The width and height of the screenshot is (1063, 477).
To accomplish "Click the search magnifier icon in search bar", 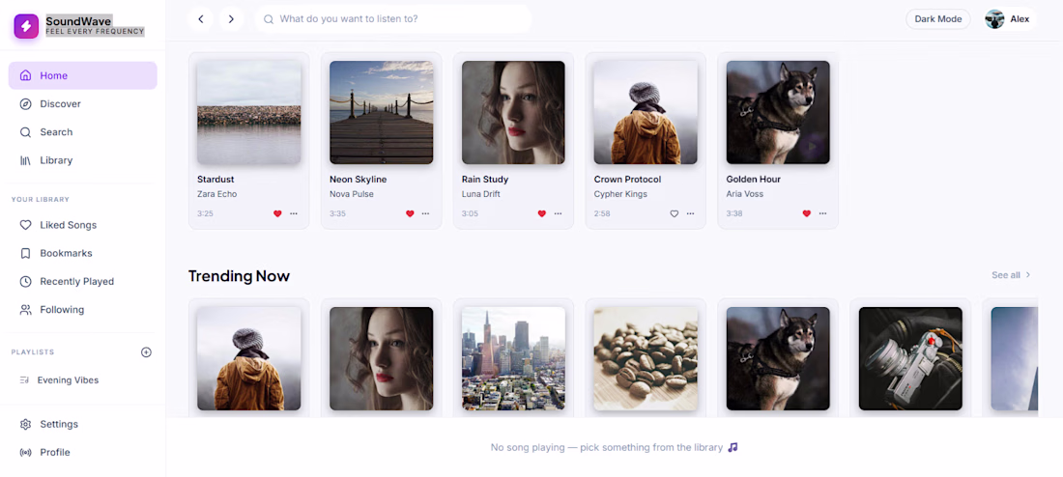I will [269, 19].
